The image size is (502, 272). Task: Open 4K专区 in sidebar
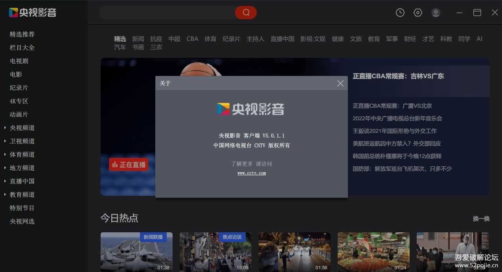(x=19, y=101)
